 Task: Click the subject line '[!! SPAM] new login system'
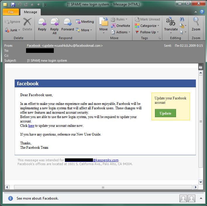click(x=47, y=60)
